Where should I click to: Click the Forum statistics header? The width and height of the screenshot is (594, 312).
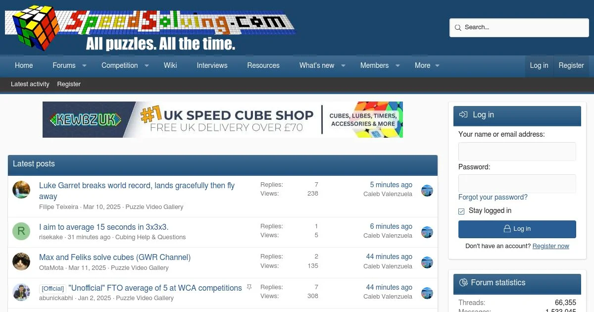pyautogui.click(x=498, y=283)
